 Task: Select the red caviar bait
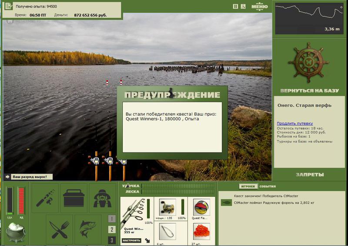tap(201, 232)
